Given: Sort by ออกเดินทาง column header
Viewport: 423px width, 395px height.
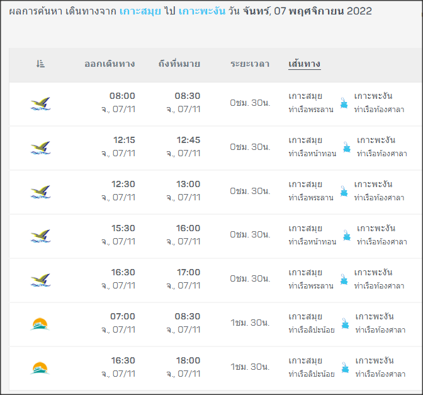Looking at the screenshot, I should [110, 64].
